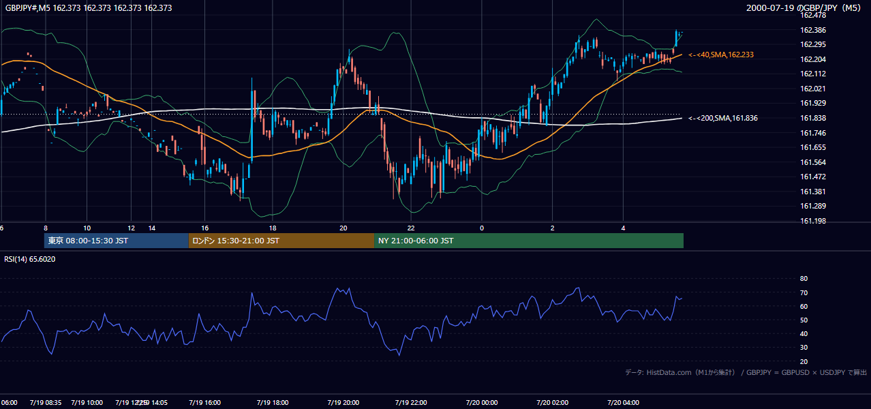The image size is (871, 409).
Task: Select the 40 SMA label reading 162.233
Action: [721, 55]
